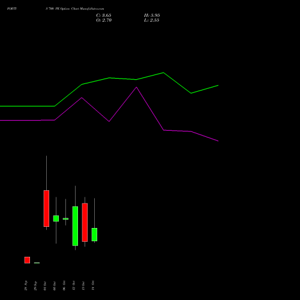Click the low price value L: 2.55
300x300 pixels.
coord(152,20)
